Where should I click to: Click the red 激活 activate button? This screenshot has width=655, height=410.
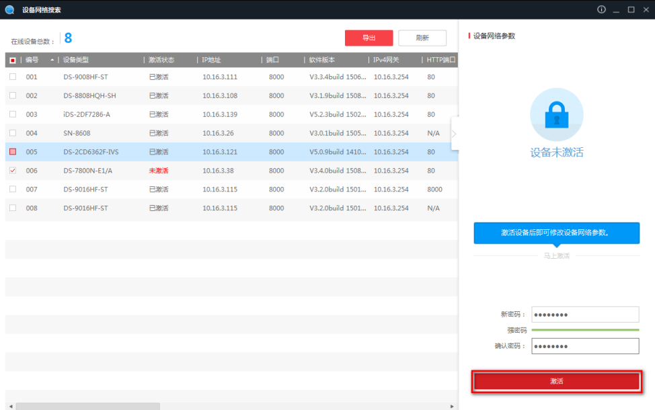pos(557,381)
